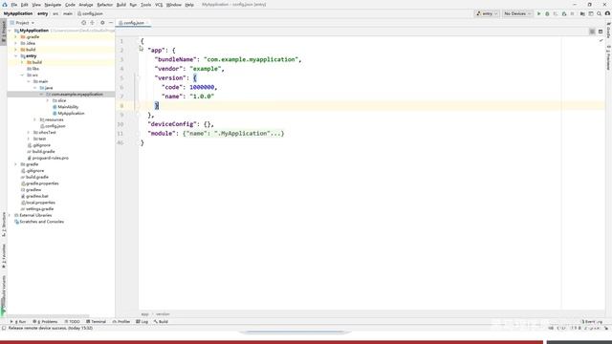Start debugging with the green bug icon
The width and height of the screenshot is (612, 344).
click(547, 13)
